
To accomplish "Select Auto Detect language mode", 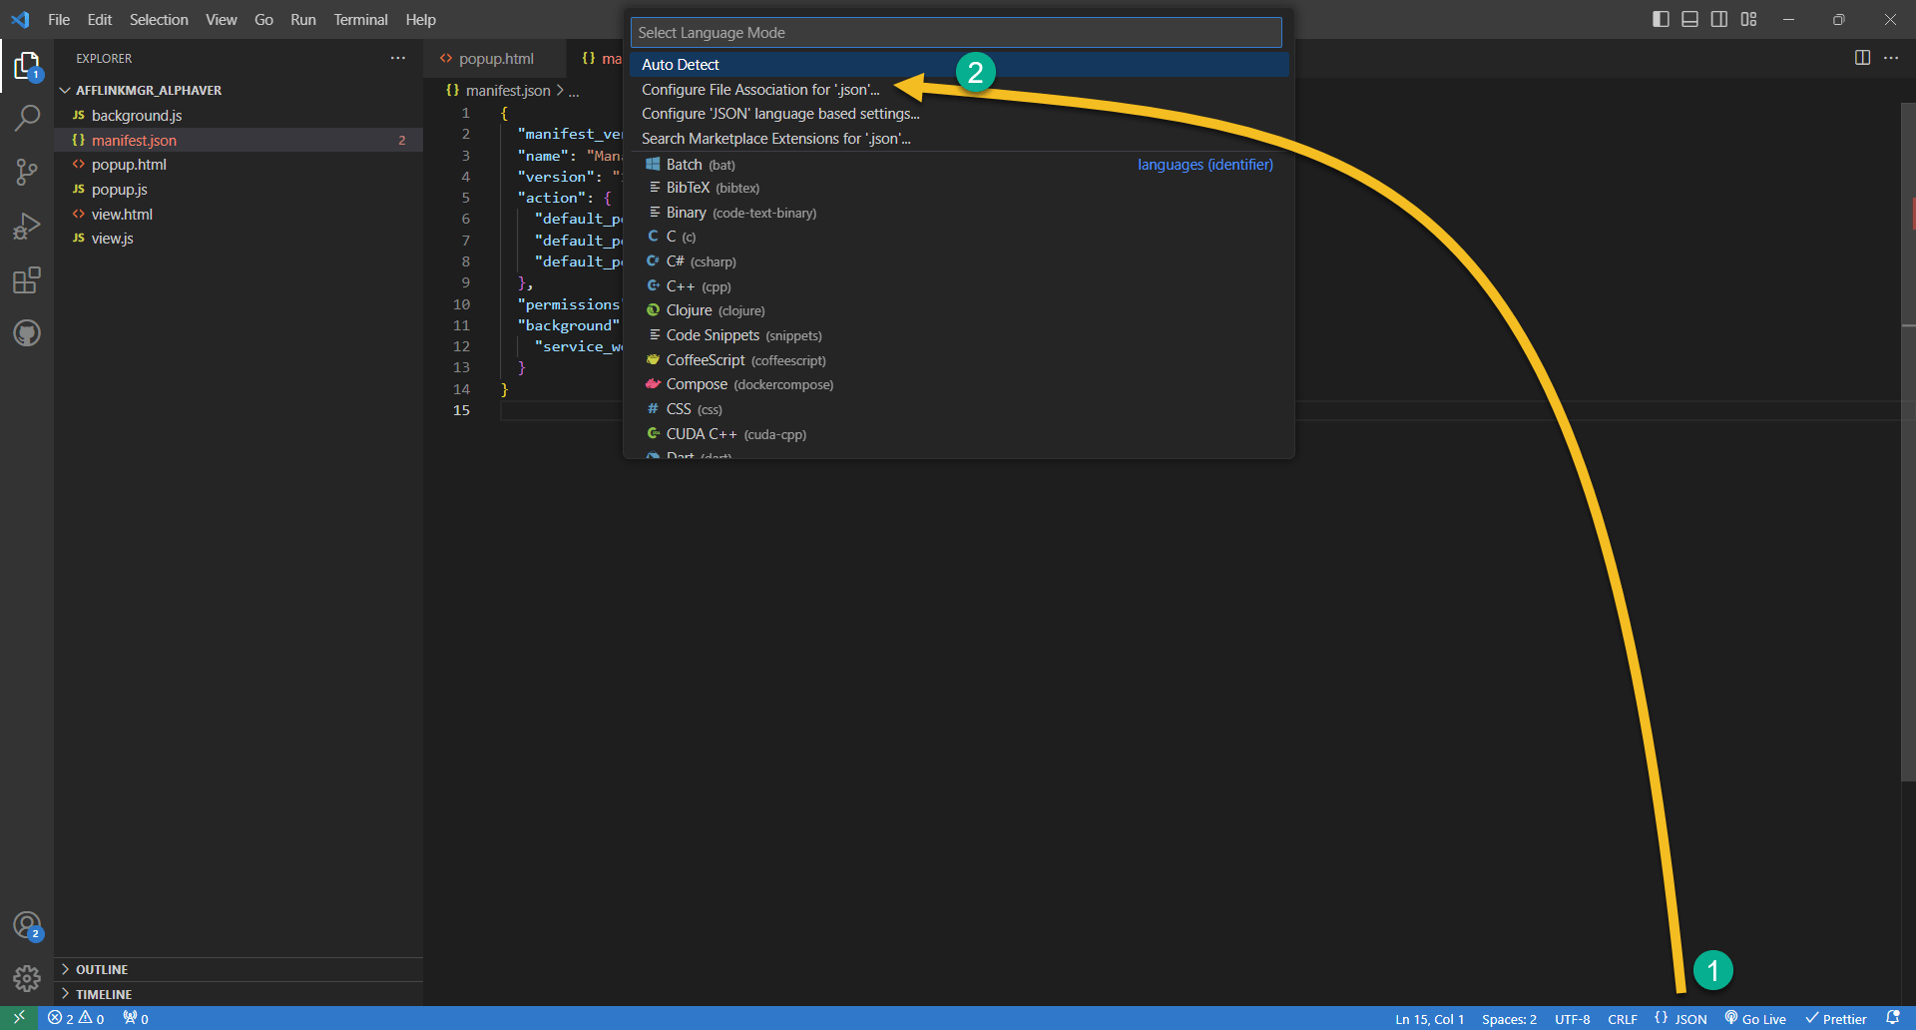I will 959,65.
